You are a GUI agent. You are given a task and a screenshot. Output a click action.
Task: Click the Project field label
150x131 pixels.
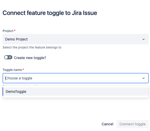click(x=8, y=31)
